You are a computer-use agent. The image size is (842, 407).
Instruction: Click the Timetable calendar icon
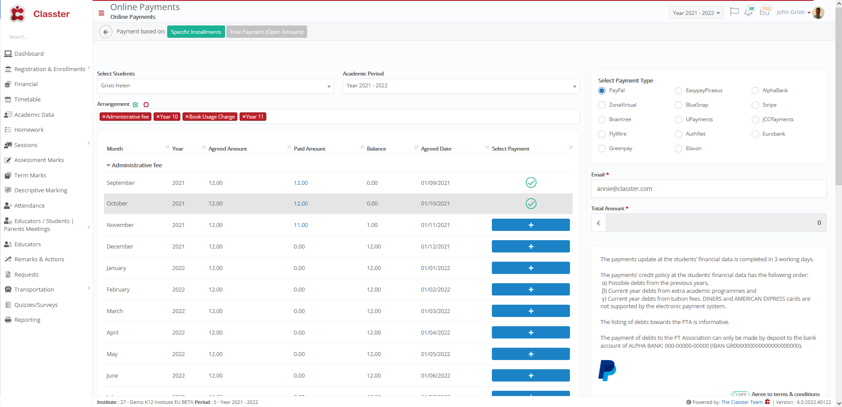[8, 100]
